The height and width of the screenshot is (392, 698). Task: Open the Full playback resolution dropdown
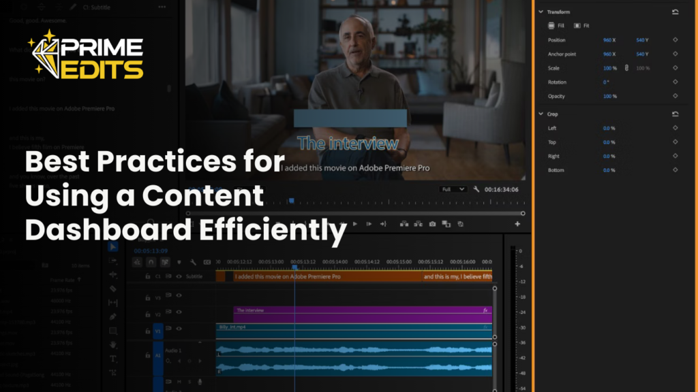453,189
